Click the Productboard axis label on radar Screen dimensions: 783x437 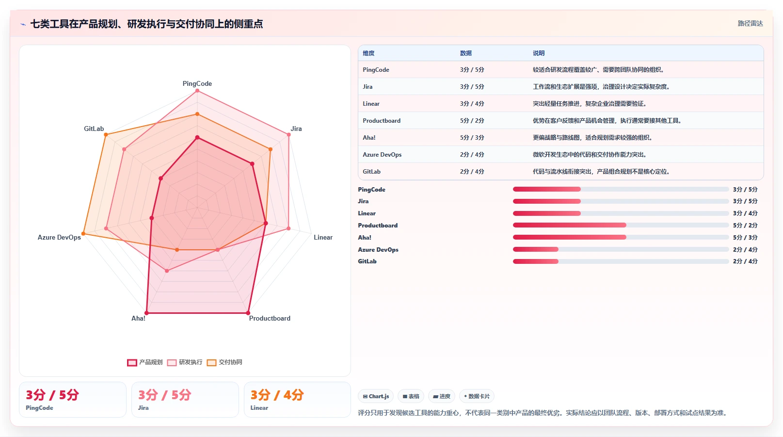coord(270,318)
